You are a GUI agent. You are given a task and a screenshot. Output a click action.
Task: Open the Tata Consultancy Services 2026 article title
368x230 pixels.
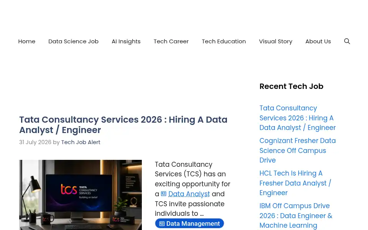[x=123, y=125]
